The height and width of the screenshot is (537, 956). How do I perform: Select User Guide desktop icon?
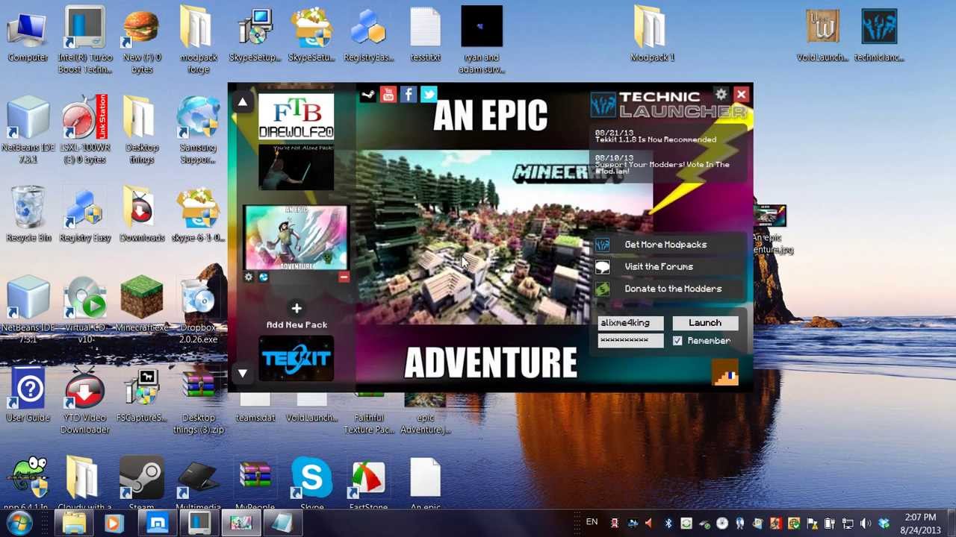28,395
